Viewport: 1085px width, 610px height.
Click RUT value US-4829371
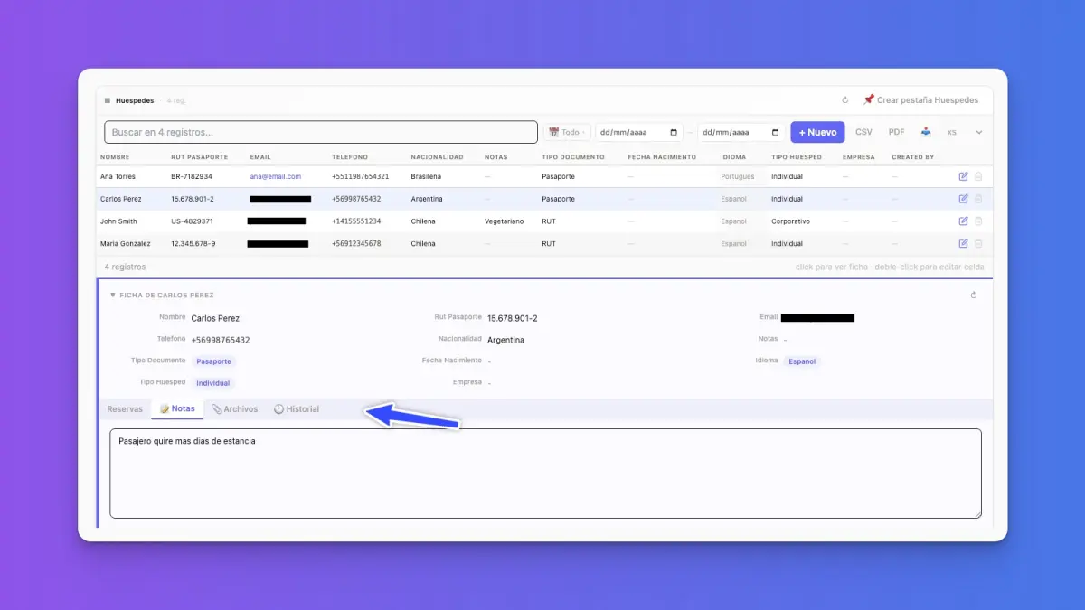pyautogui.click(x=192, y=221)
